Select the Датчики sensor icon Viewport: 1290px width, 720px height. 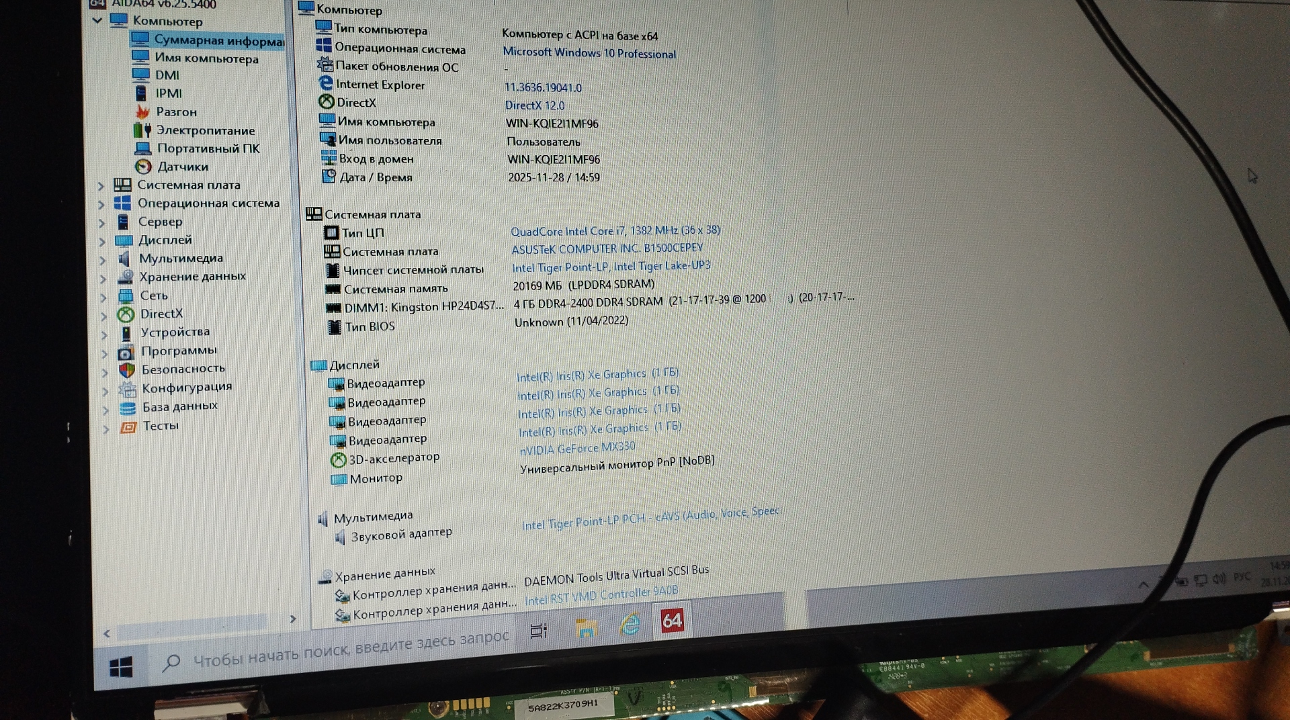click(x=143, y=167)
